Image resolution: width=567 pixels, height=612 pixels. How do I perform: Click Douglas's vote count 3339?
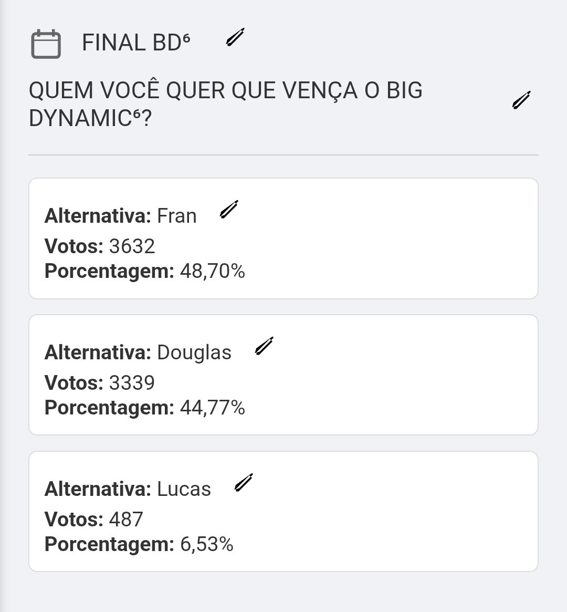[132, 383]
